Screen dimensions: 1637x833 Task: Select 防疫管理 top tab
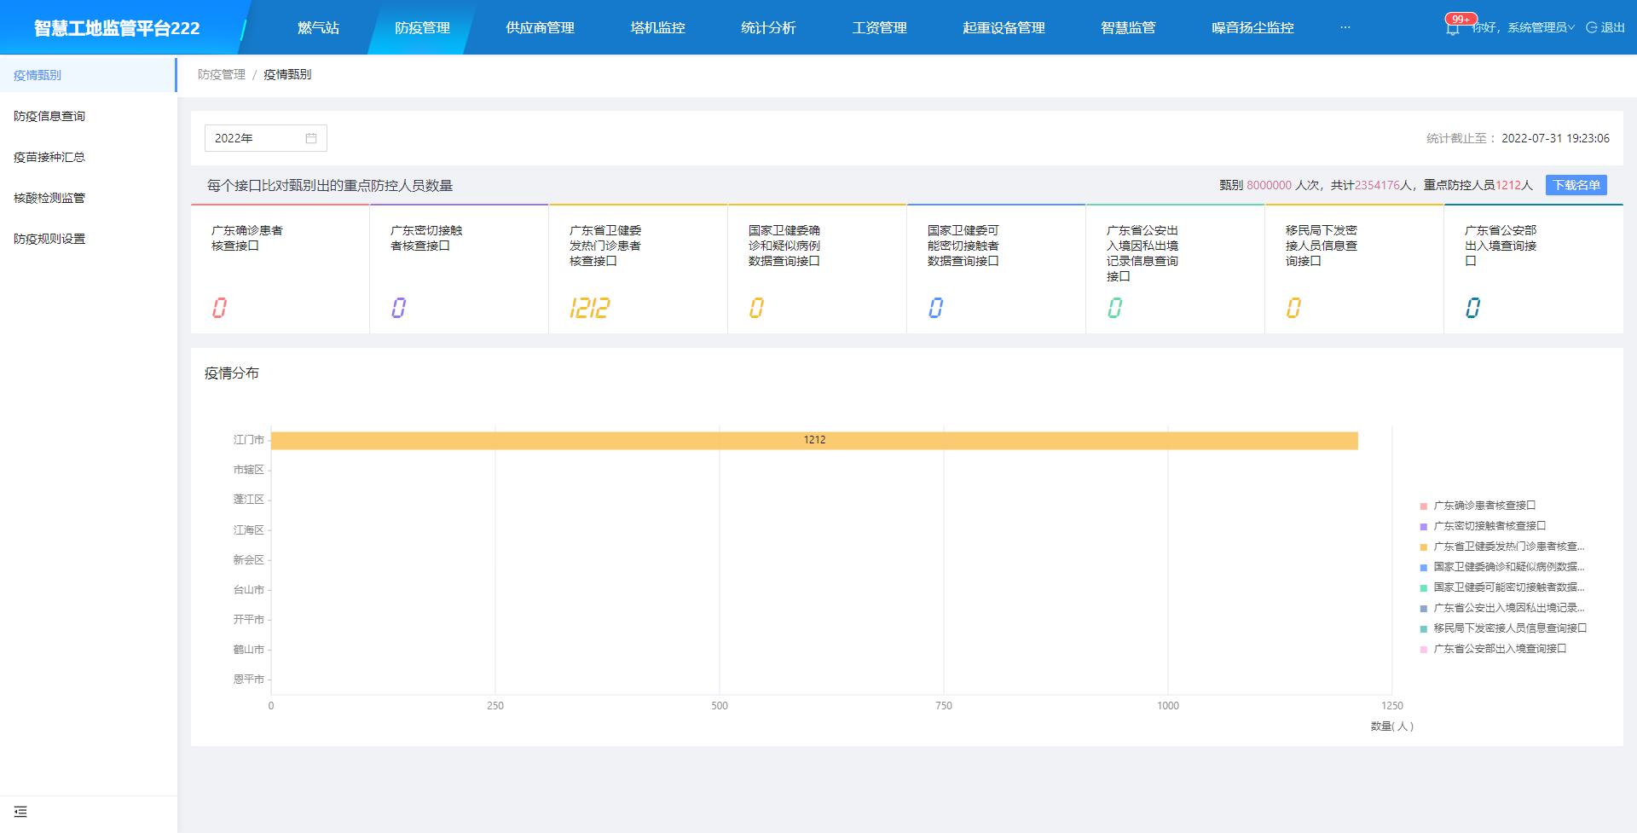[x=422, y=27]
